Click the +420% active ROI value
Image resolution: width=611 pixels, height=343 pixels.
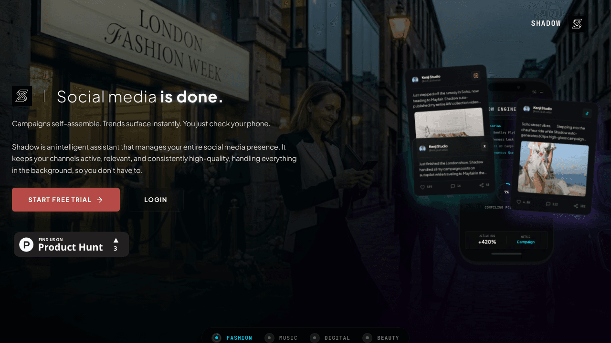pyautogui.click(x=487, y=242)
